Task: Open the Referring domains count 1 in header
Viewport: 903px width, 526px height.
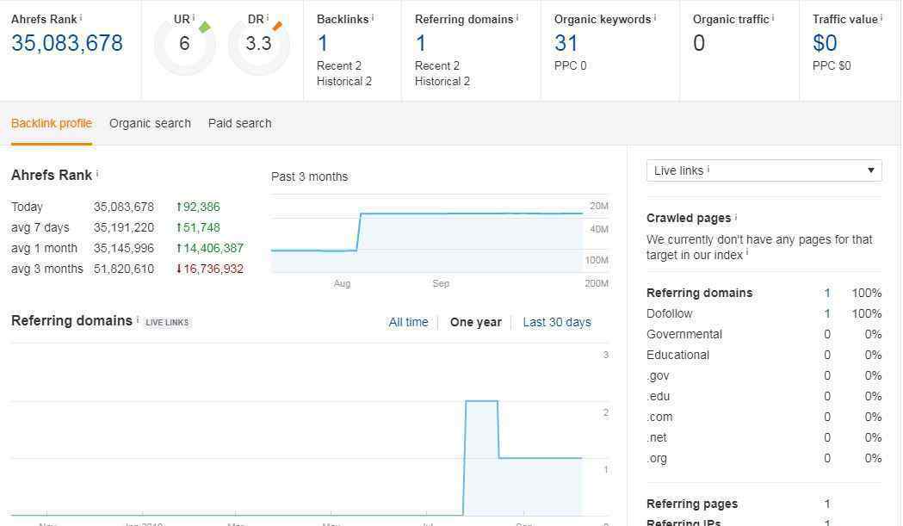Action: 421,43
